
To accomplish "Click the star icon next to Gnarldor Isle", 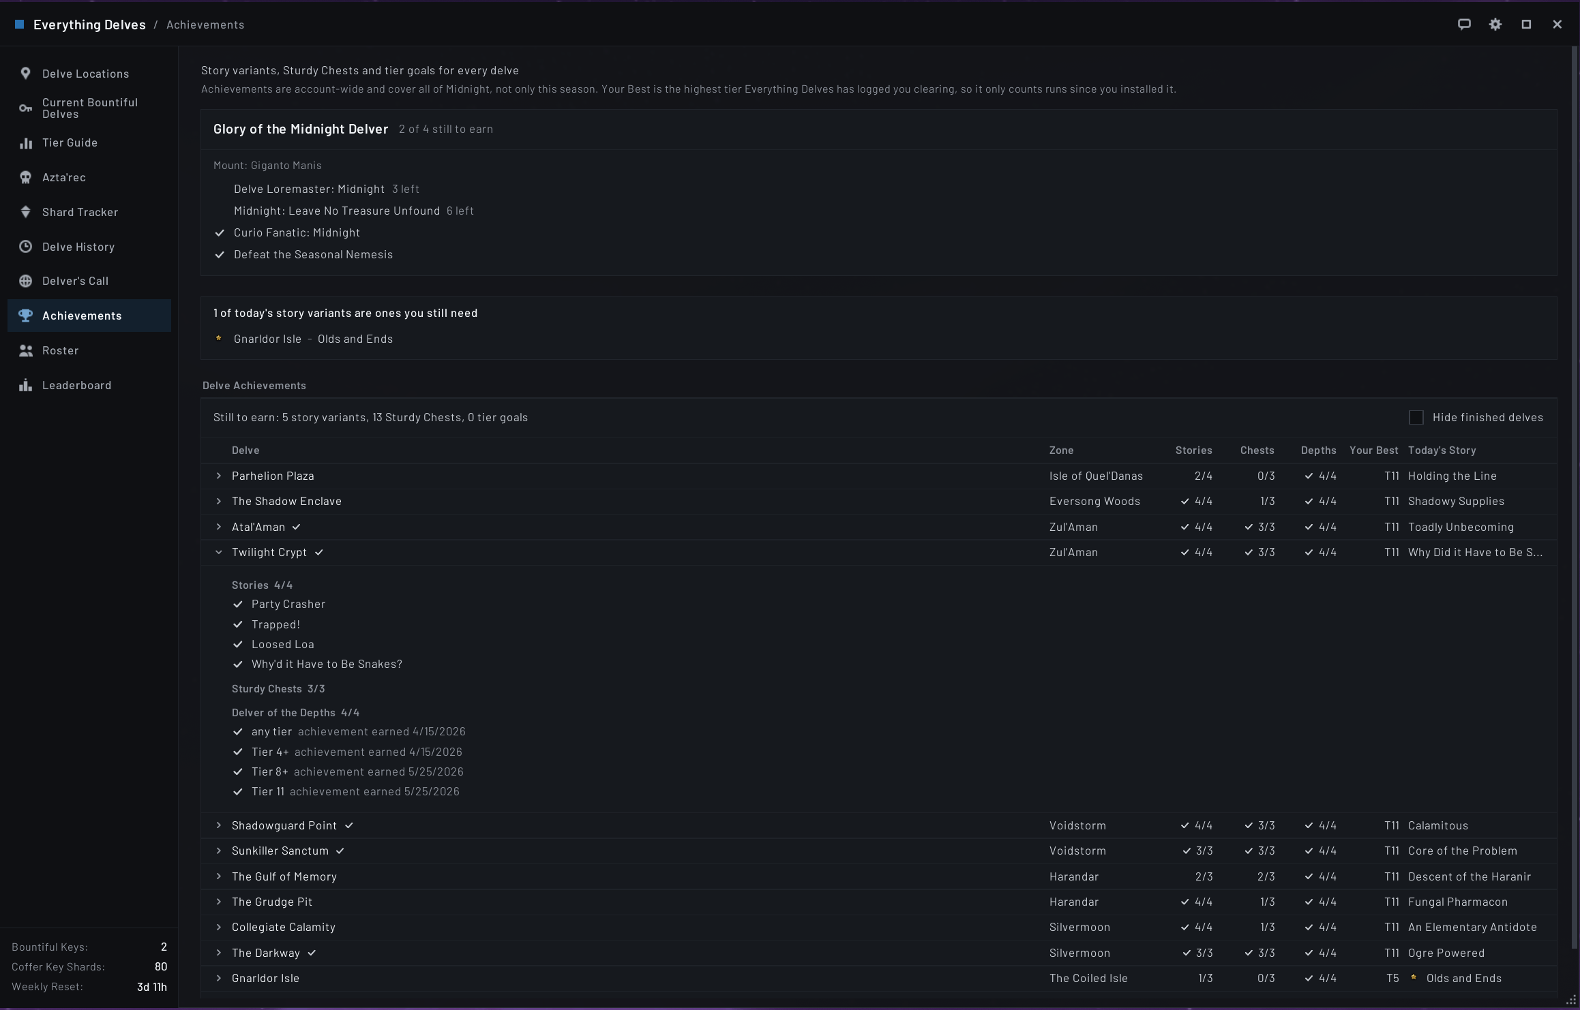I will [x=218, y=338].
